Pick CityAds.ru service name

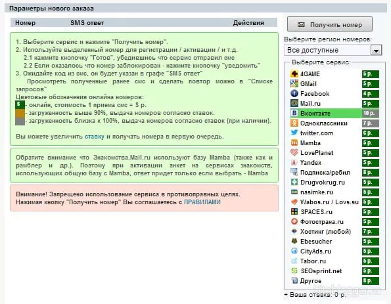click(x=315, y=251)
